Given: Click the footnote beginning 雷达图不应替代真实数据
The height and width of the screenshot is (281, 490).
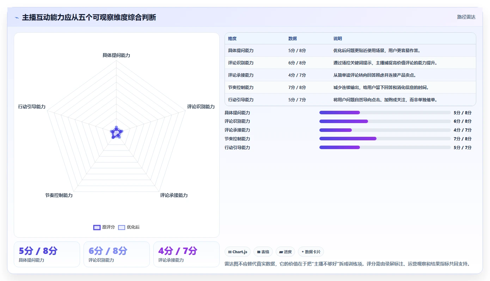Looking at the screenshot, I should click(347, 264).
